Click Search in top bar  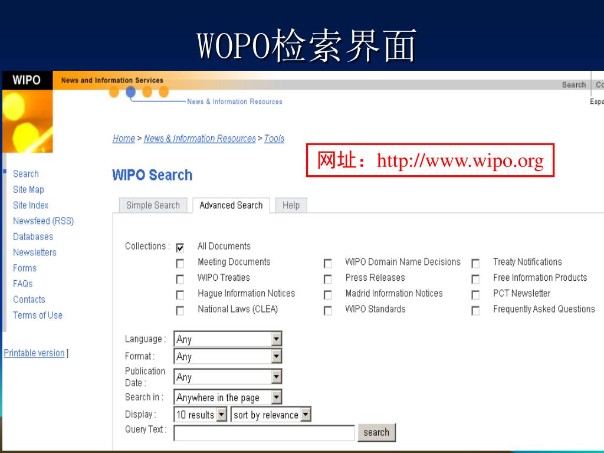[573, 85]
